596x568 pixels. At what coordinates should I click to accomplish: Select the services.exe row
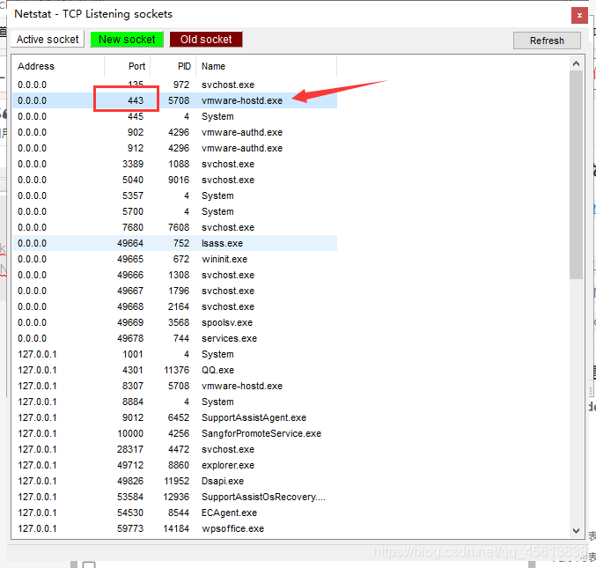(x=175, y=338)
